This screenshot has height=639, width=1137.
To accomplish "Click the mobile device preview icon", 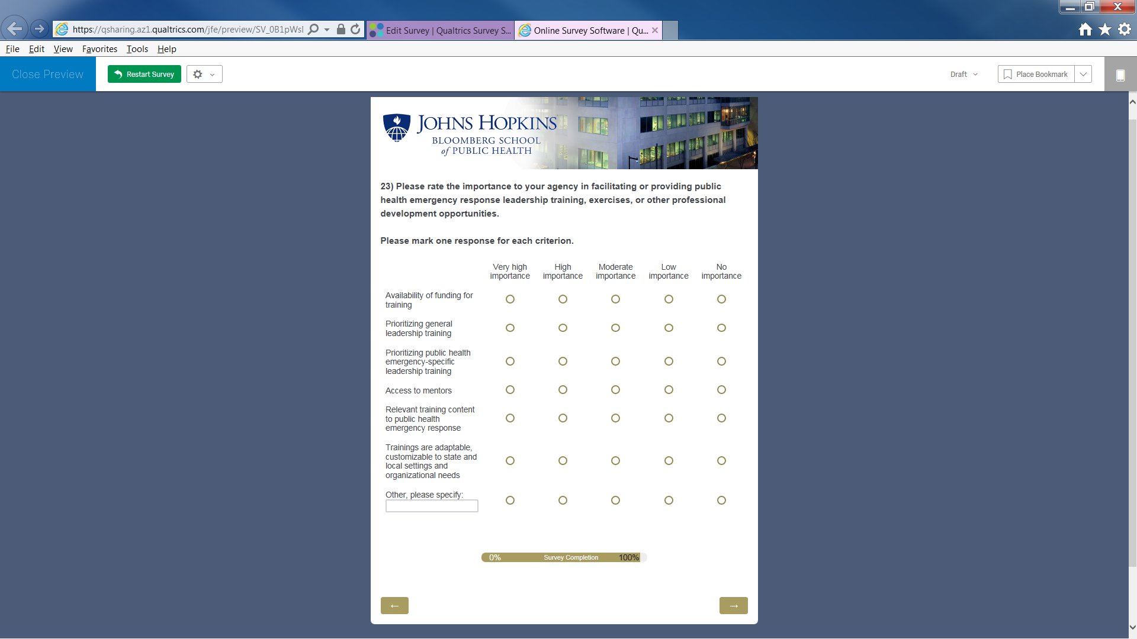I will 1120,75.
